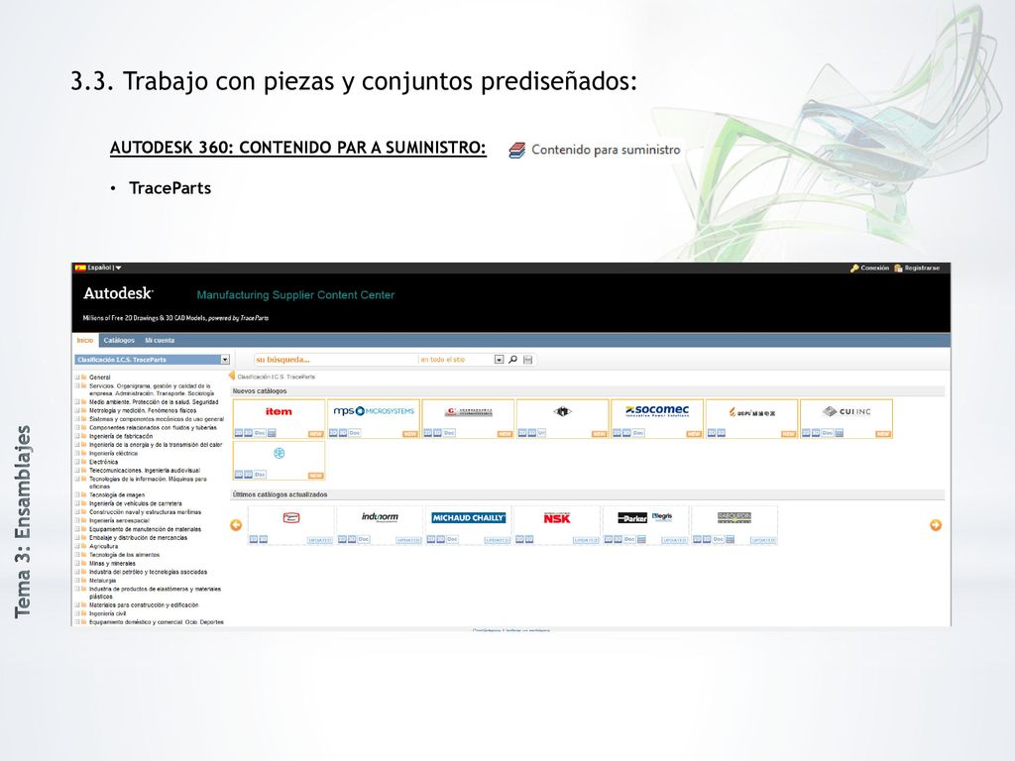
Task: Click the Autodesk logo
Action: 119,293
